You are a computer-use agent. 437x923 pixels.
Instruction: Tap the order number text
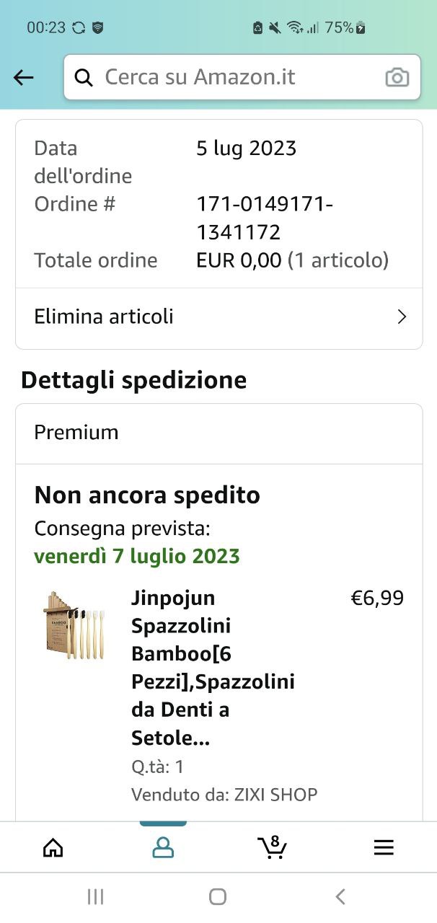point(264,218)
